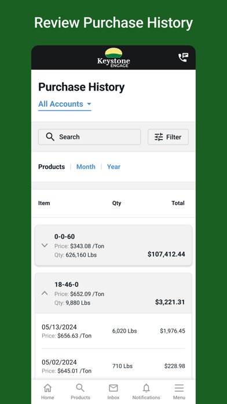Click the search magnifier icon in search box
227x404 pixels.
(50, 137)
